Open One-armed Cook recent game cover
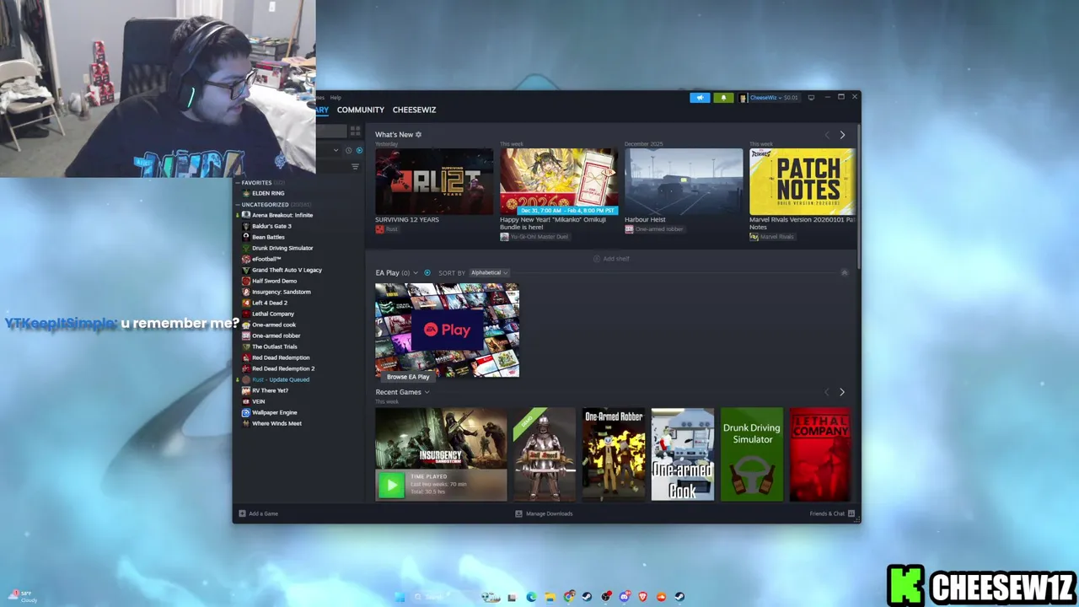 point(683,454)
